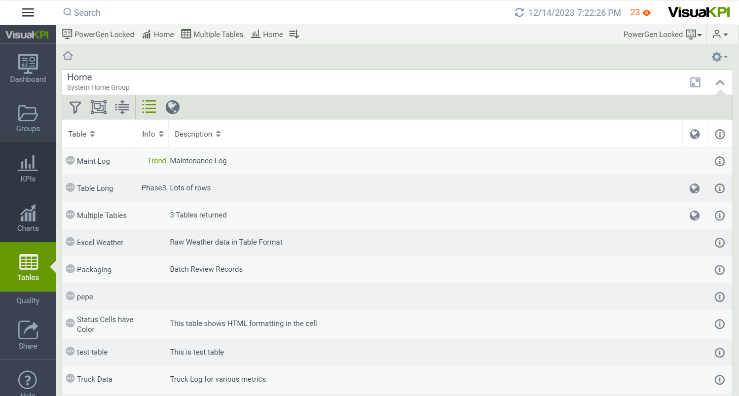Click the info icon for Maint Log
The height and width of the screenshot is (396, 739).
(720, 161)
